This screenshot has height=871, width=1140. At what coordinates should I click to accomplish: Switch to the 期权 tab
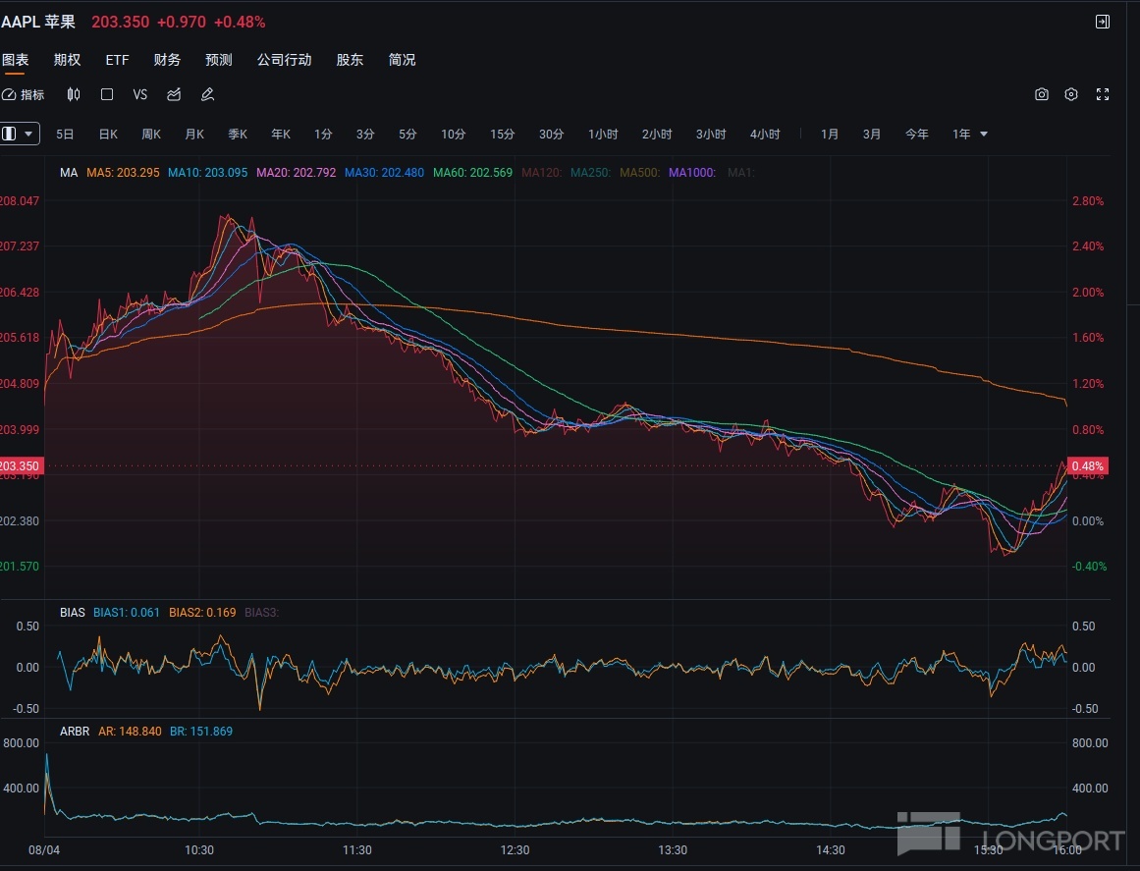(x=67, y=60)
